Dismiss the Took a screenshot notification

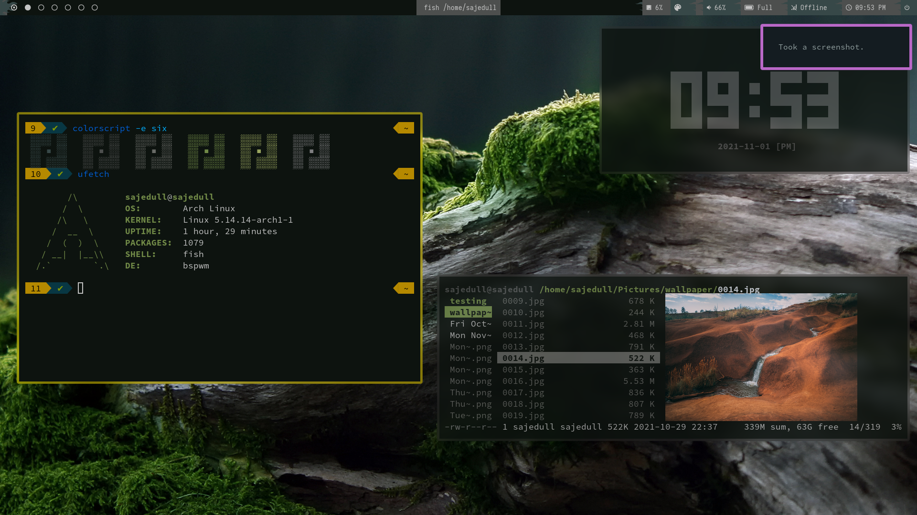click(836, 47)
